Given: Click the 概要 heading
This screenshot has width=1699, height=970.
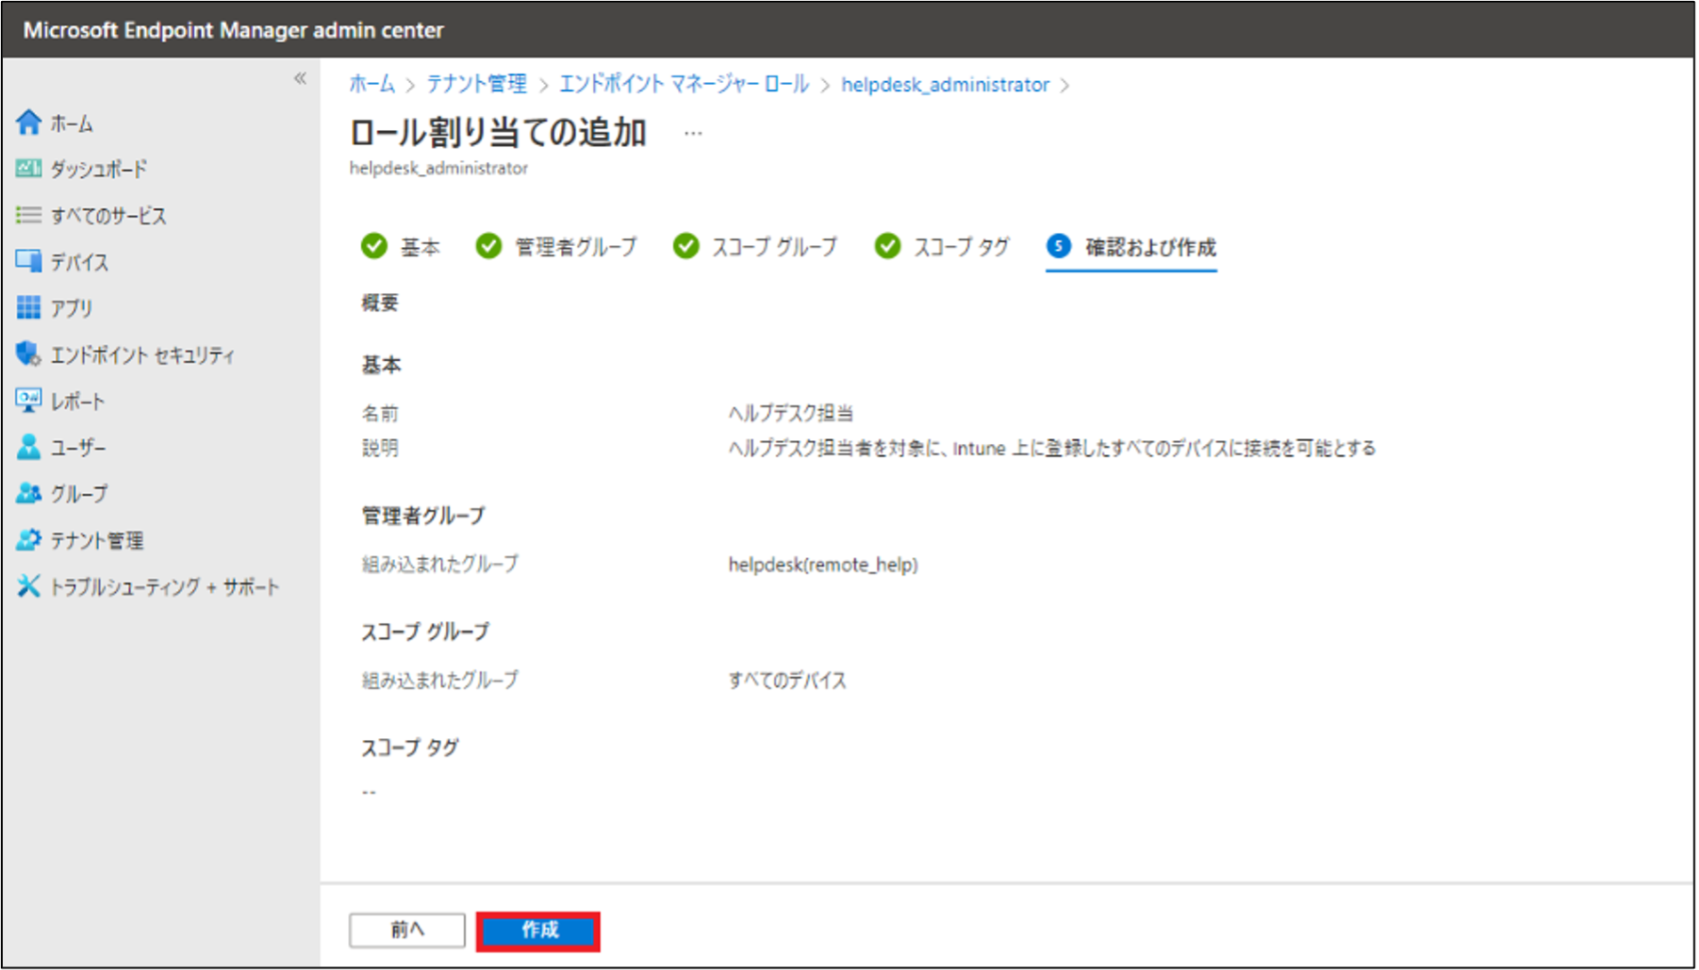Looking at the screenshot, I should coord(381,303).
